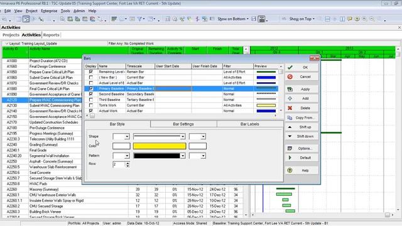Image resolution: width=402 pixels, height=226 pixels.
Task: Click the yellow bar Color swatch
Action: [160, 146]
